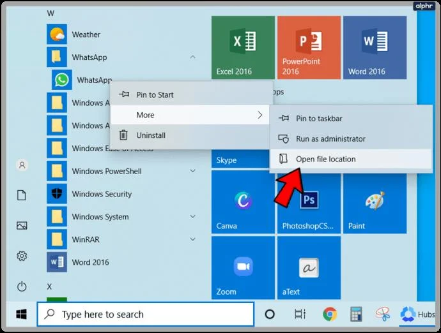Open Word 2016 icon in app list

point(57,262)
